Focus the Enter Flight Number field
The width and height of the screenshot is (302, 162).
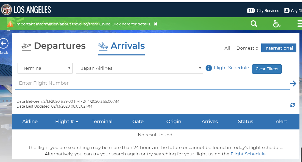click(152, 83)
